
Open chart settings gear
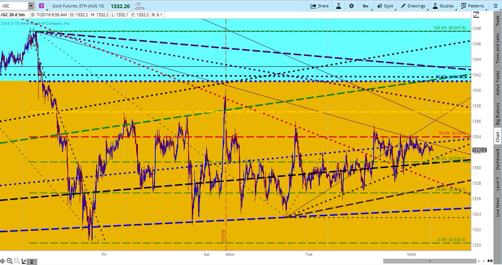coord(351,6)
